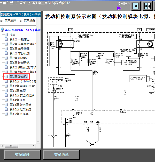Click the 菜单折叠 link at top of tree
This screenshot has width=155, height=162.
pyautogui.click(x=29, y=20)
